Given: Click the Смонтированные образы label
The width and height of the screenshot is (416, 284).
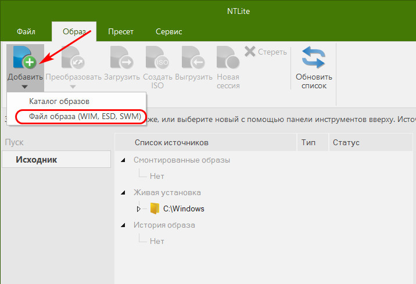Looking at the screenshot, I should tap(182, 160).
